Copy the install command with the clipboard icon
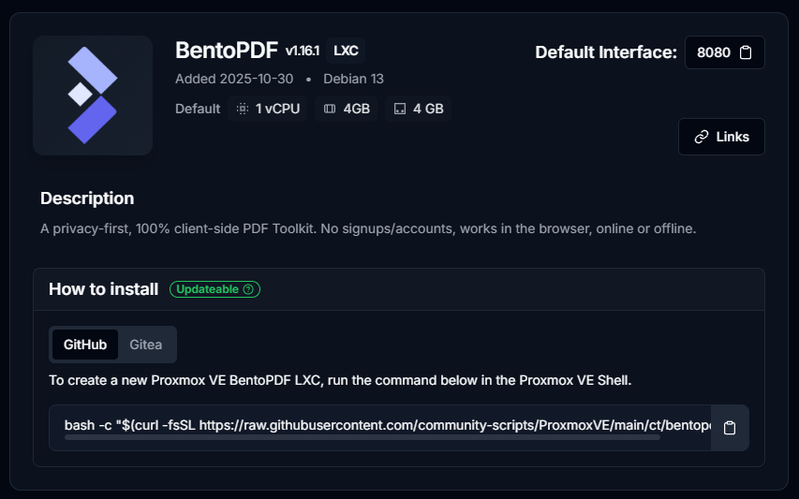Image resolution: width=799 pixels, height=499 pixels. (730, 428)
